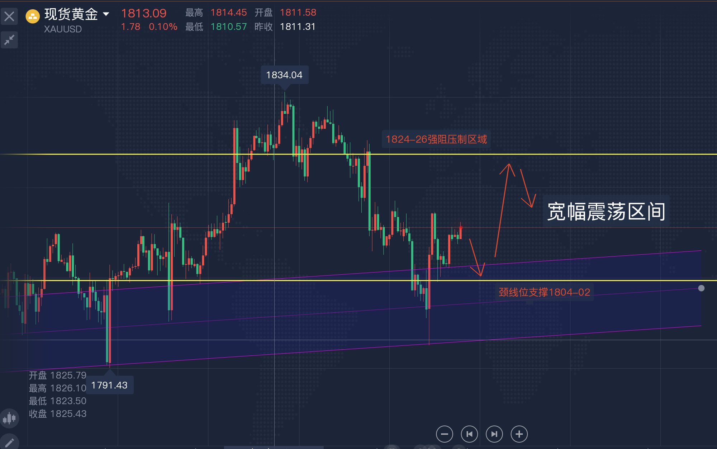Click the bottom timeline scrollbar thumb
717x449 pixels.
point(274,447)
